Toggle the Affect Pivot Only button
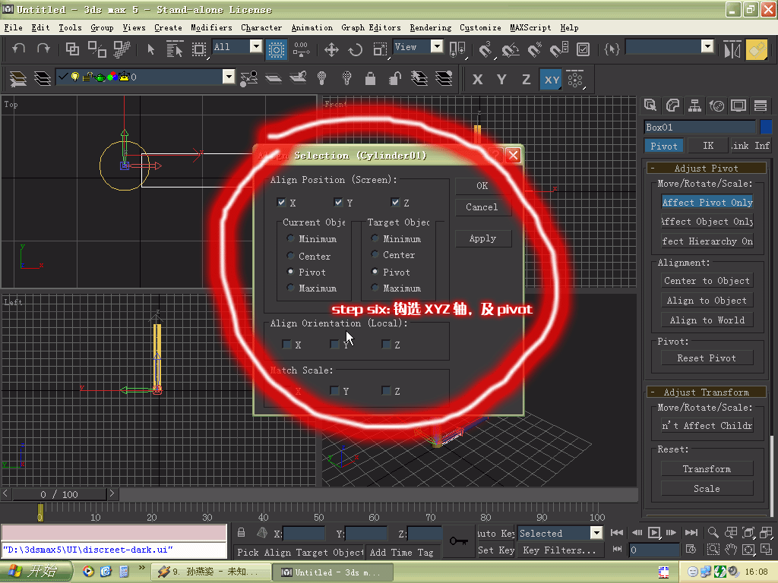Viewport: 778px width, 583px height. [x=707, y=202]
